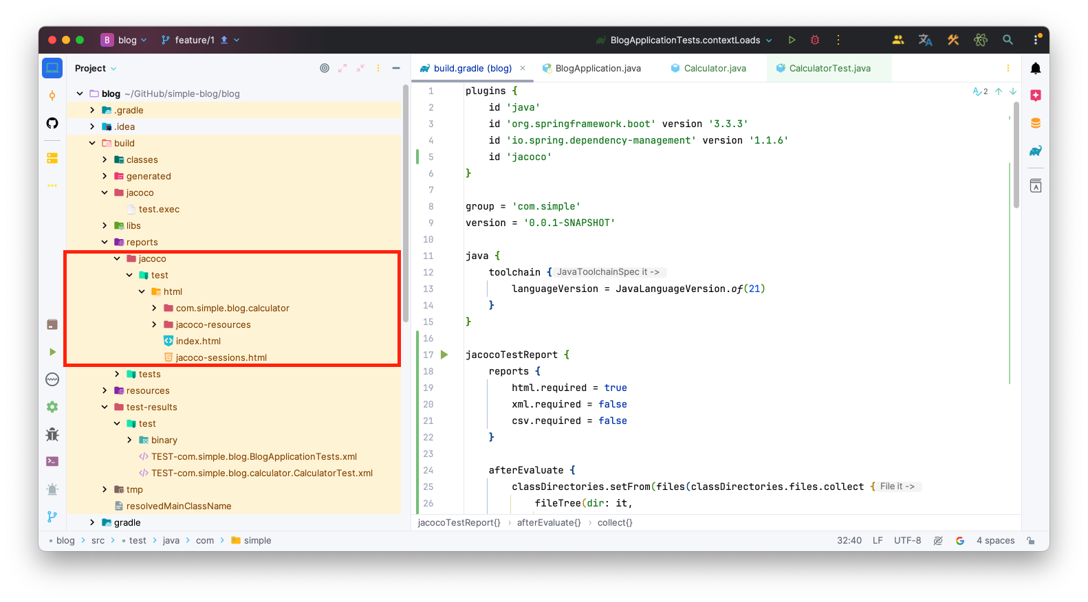Open editor tabs options menu
1088x602 pixels.
point(1008,68)
